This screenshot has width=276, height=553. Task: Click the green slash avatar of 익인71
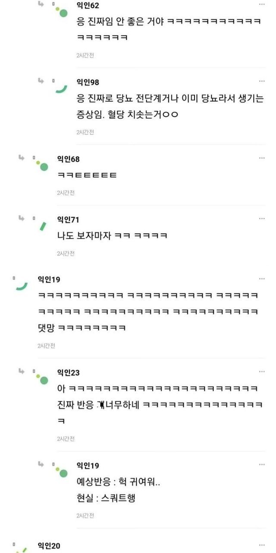[x=42, y=225]
